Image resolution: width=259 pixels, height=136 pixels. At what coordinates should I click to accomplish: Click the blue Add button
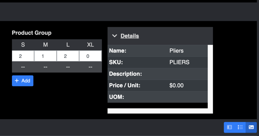click(x=23, y=81)
